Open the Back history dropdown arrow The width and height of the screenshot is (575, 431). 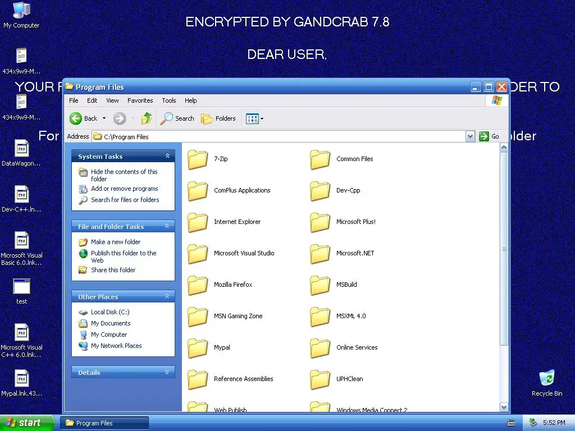[104, 118]
